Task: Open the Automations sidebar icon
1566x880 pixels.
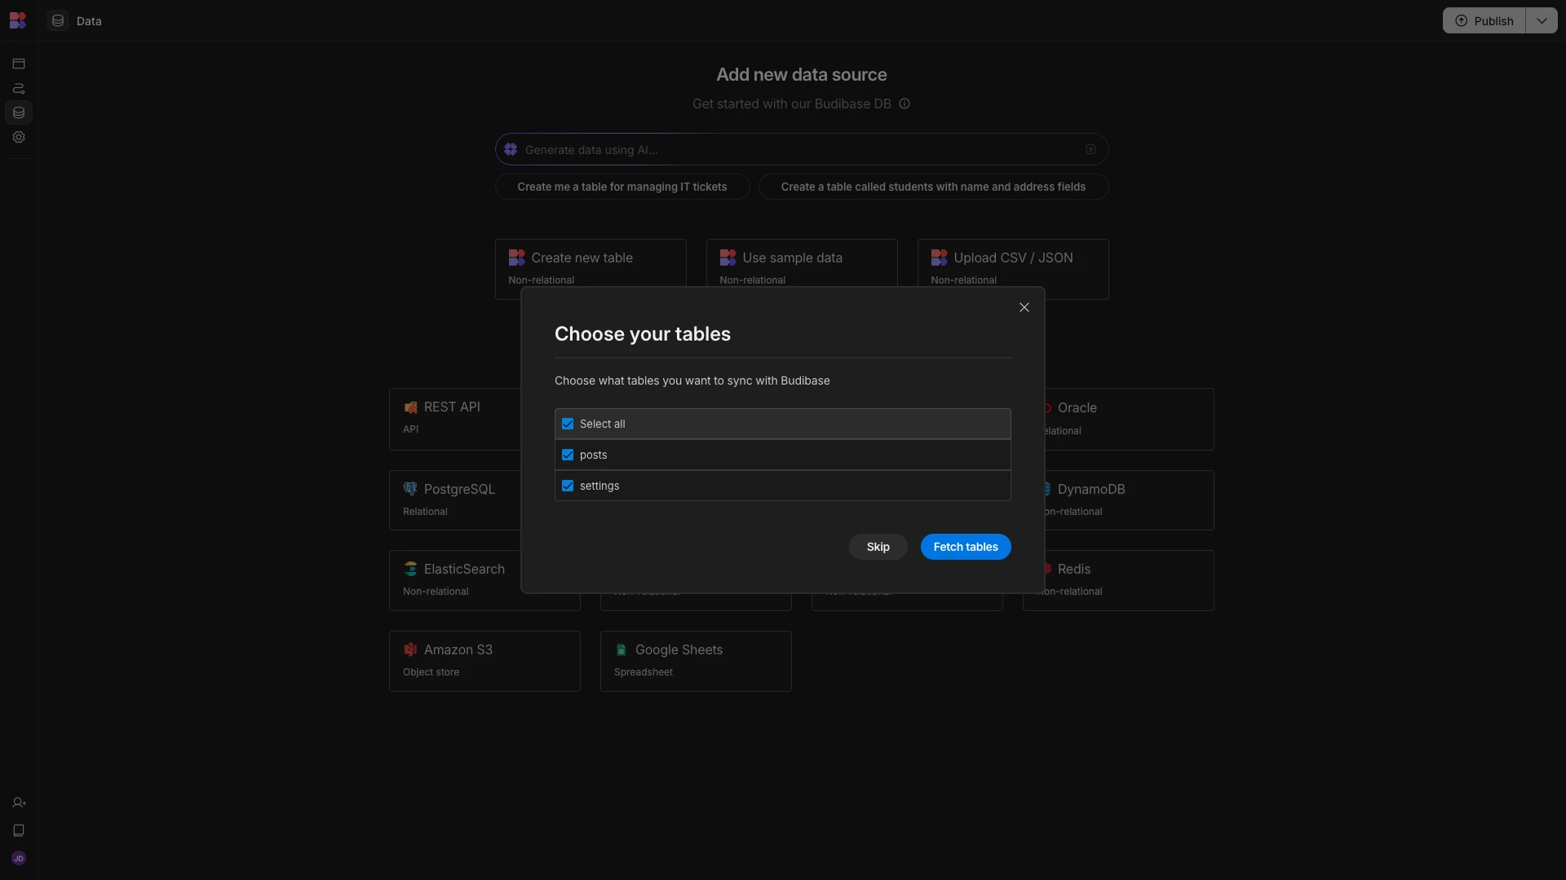Action: click(19, 88)
